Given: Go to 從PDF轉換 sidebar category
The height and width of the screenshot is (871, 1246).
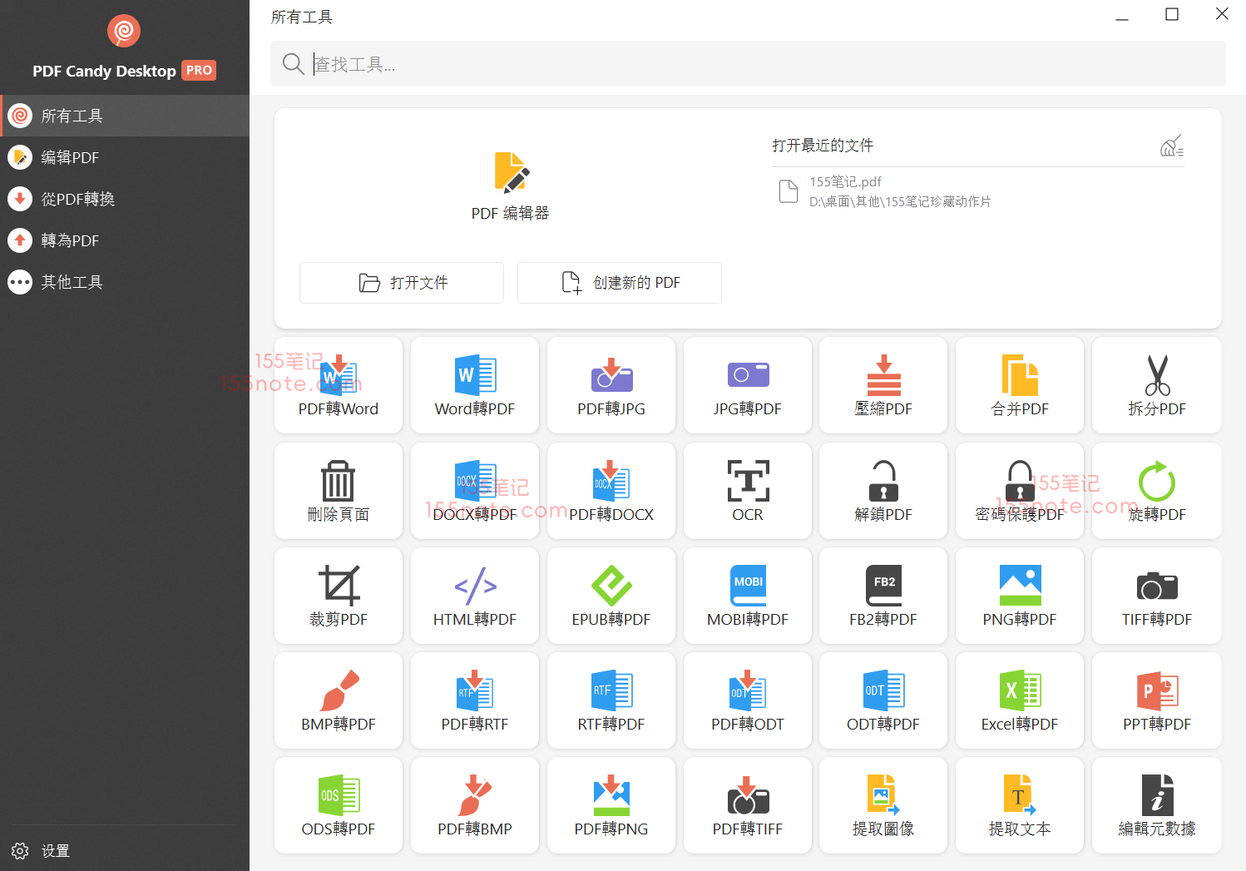Looking at the screenshot, I should click(x=77, y=199).
